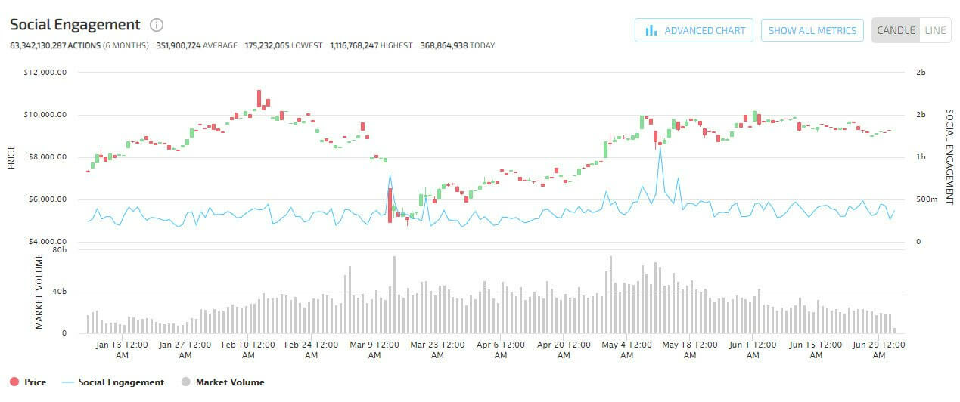Image resolution: width=960 pixels, height=402 pixels.
Task: Click the Mar 9 date axis label
Action: click(x=374, y=349)
